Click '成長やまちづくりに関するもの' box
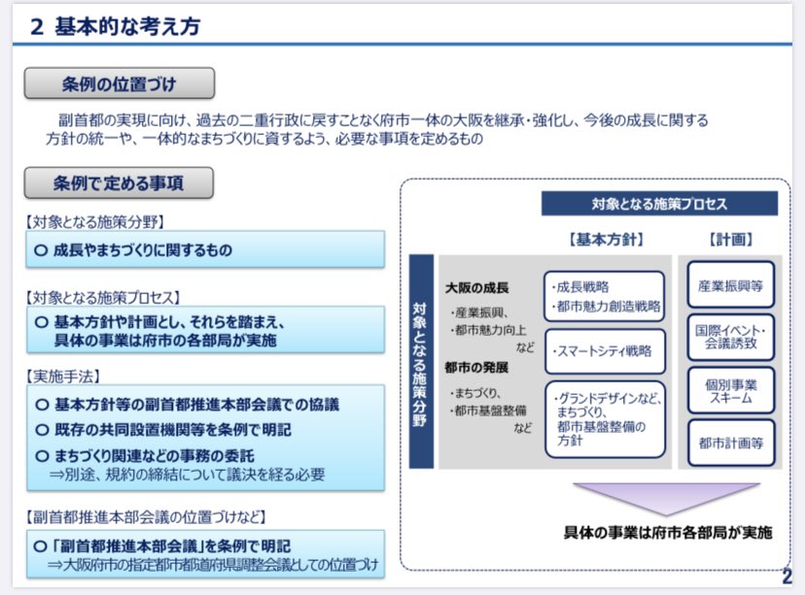This screenshot has width=805, height=595. (205, 249)
